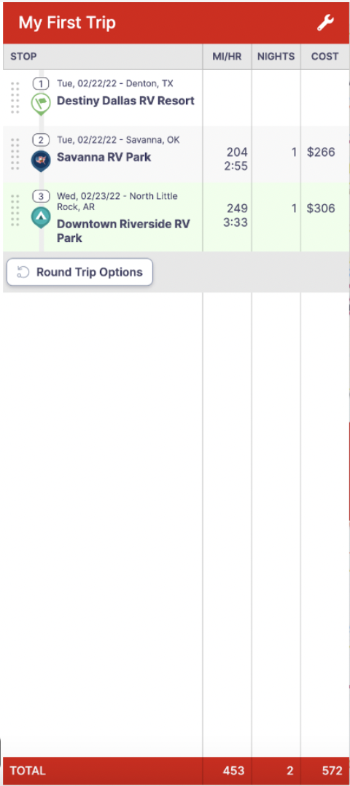Click the $266 cost for Savanna
The width and height of the screenshot is (350, 786).
[321, 152]
